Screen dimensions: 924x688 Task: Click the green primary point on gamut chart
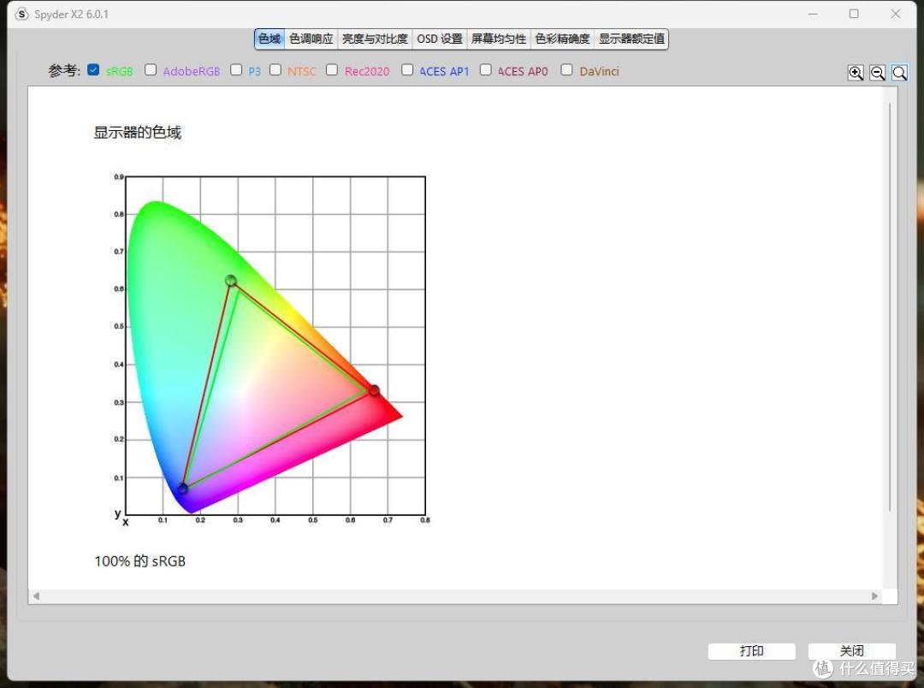click(231, 281)
